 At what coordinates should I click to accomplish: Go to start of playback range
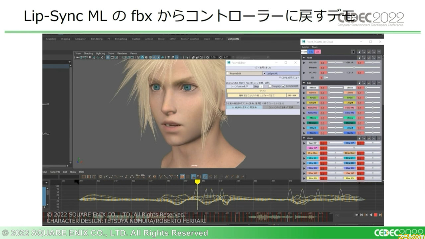pos(357,215)
